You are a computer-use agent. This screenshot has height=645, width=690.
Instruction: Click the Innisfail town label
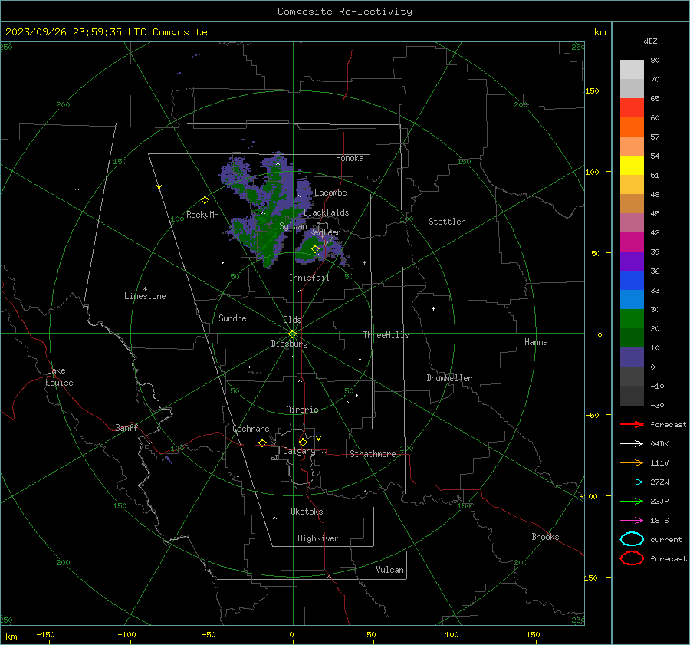tap(309, 278)
